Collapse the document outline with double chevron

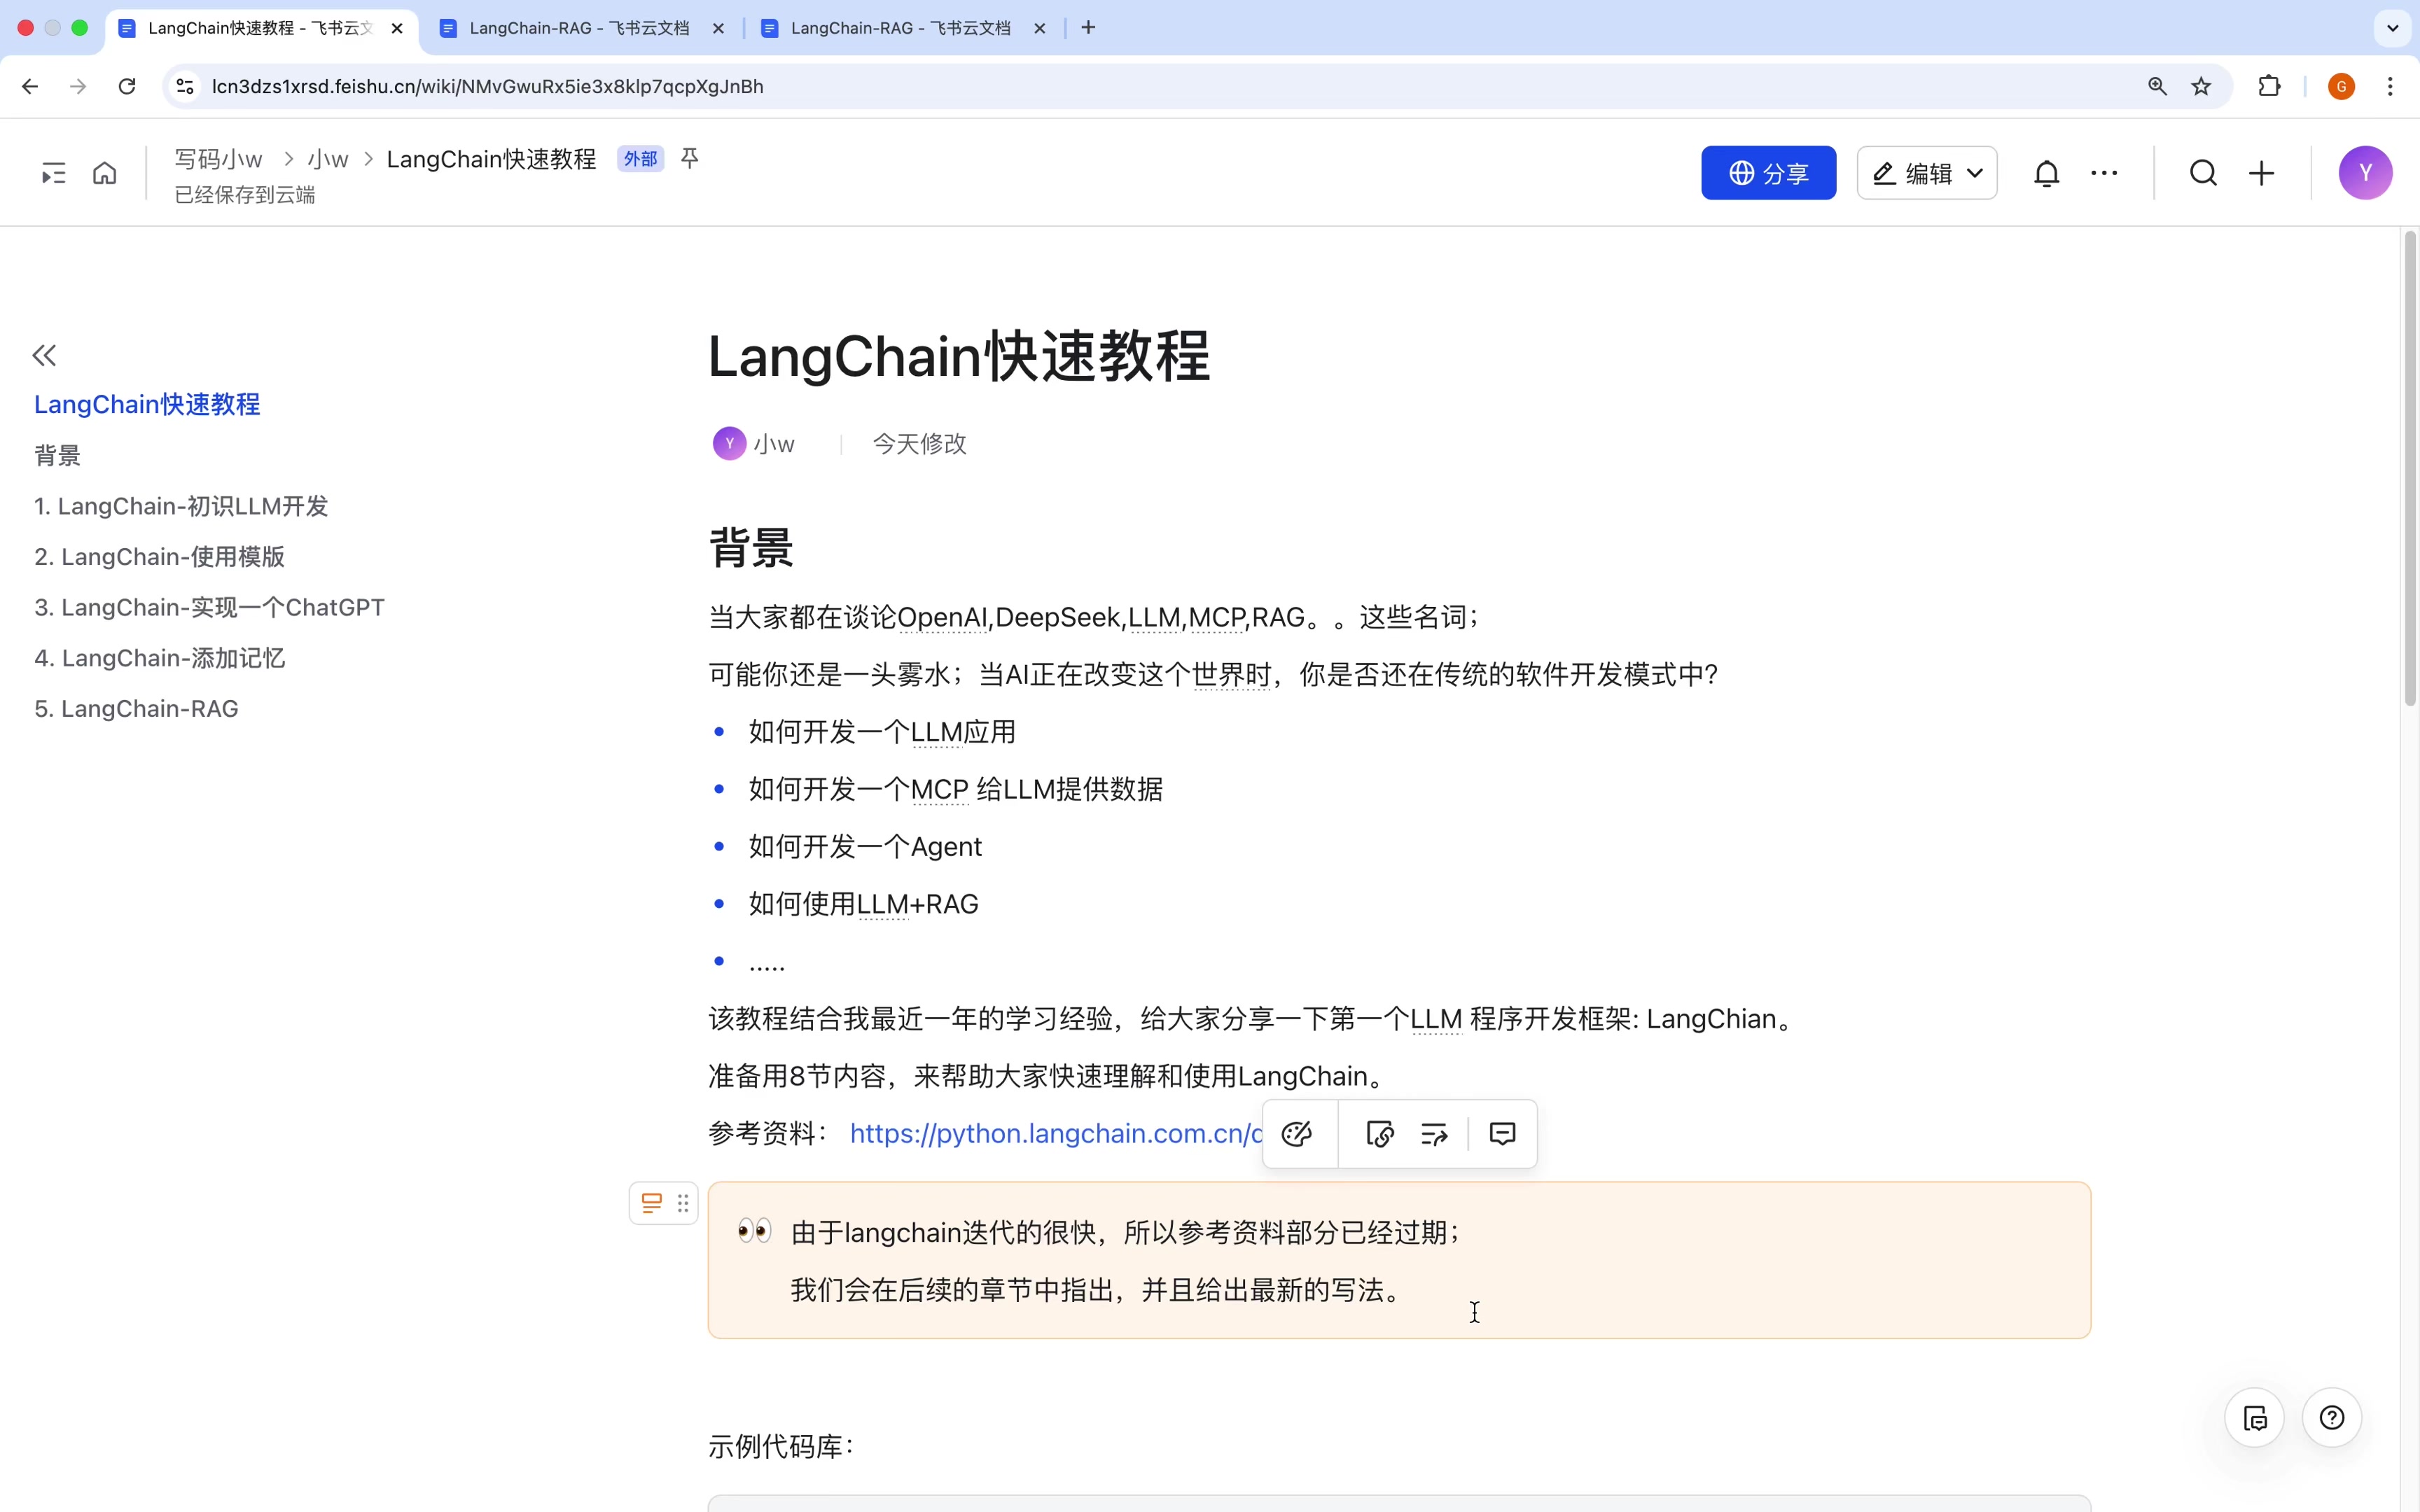pyautogui.click(x=44, y=354)
